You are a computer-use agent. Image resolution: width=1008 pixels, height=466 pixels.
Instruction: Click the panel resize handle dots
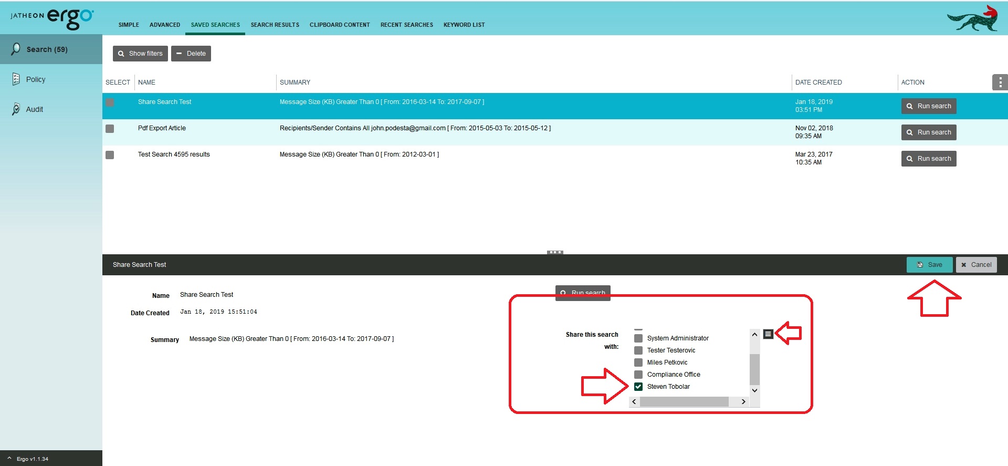pos(555,252)
